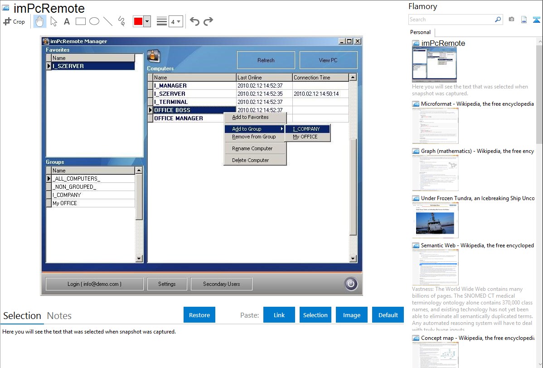Image resolution: width=543 pixels, height=368 pixels.
Task: Click the snapshot icon beside Graph (mathematics)
Action: click(416, 151)
